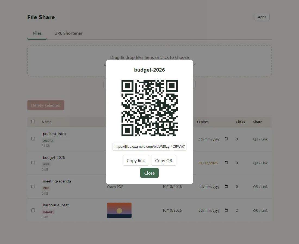Click the Delete selected button
Screen dimensions: 299x244
point(46,105)
